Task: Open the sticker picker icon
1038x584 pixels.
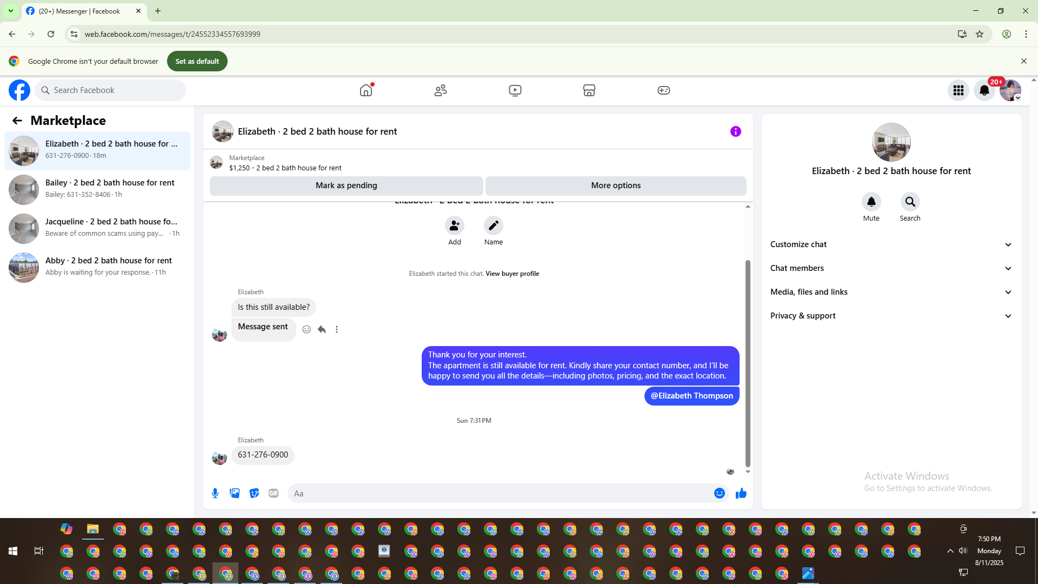Action: click(x=254, y=493)
